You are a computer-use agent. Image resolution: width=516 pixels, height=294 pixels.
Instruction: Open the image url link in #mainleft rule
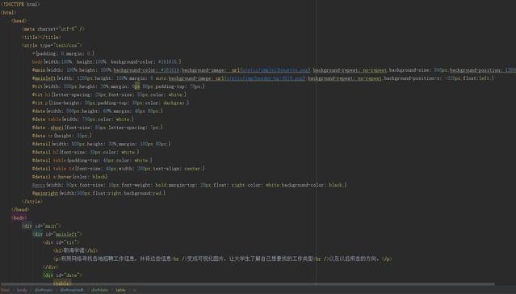tap(265, 78)
